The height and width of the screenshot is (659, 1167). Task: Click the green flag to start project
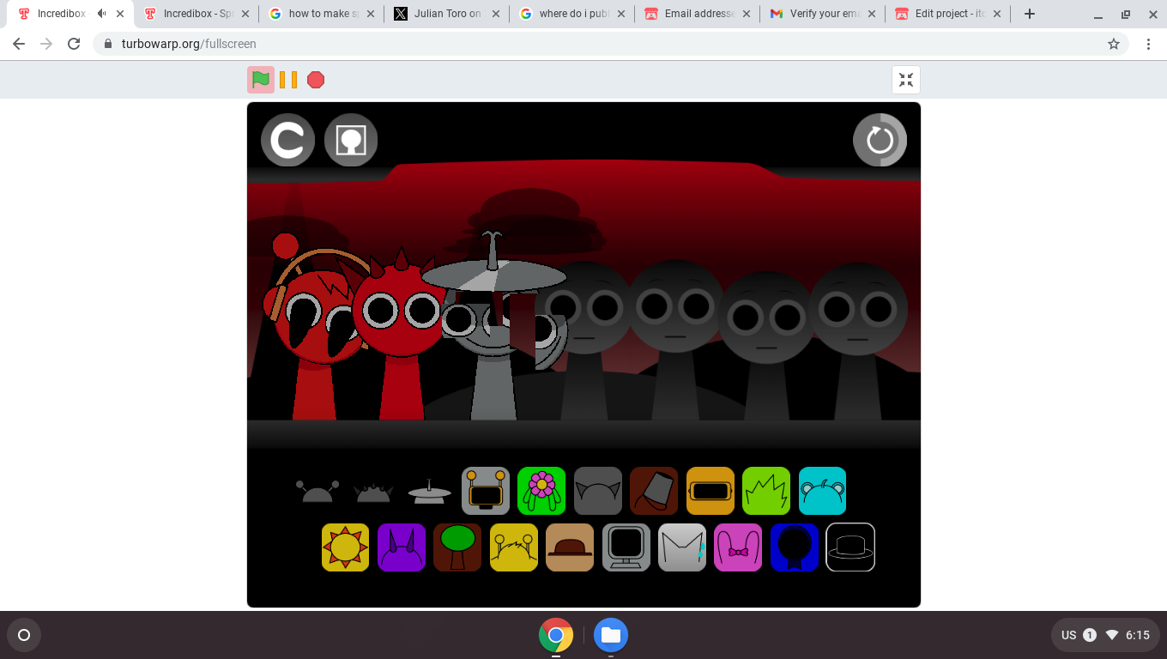coord(261,80)
